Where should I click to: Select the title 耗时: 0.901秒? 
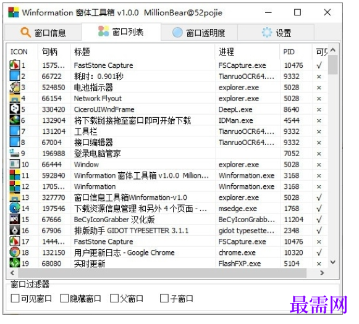(99, 76)
